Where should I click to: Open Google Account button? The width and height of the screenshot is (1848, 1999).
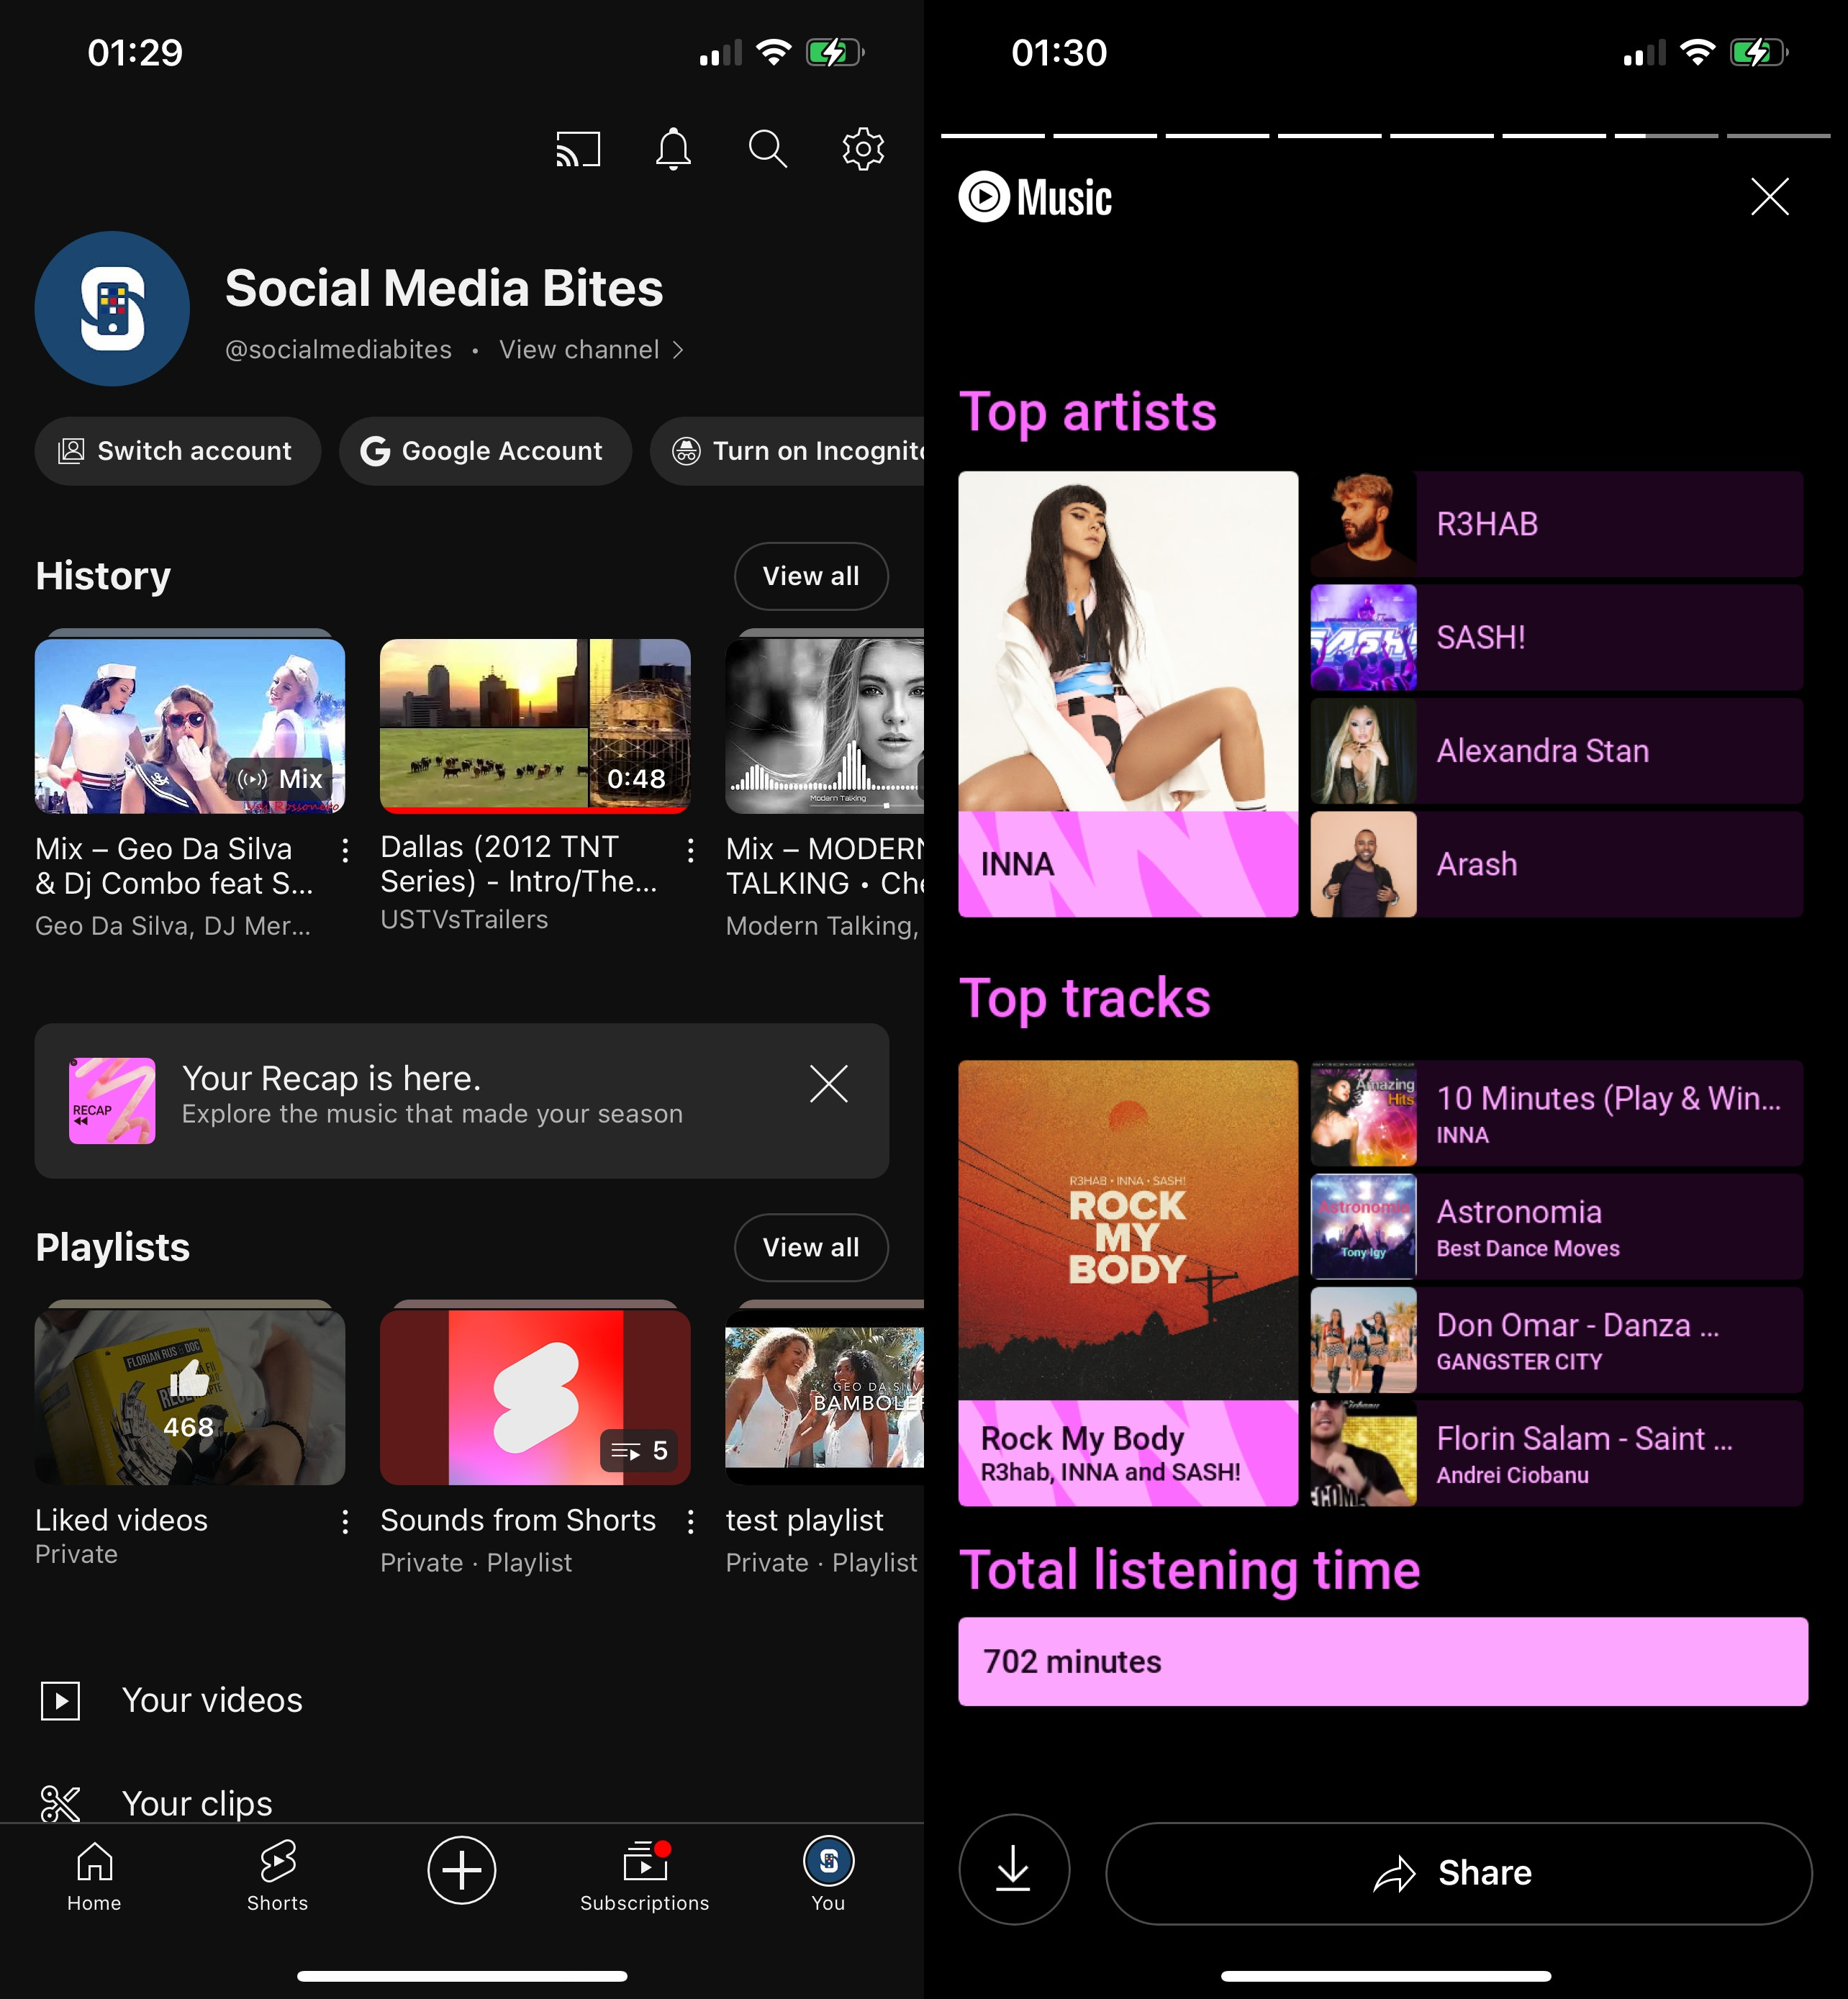(485, 451)
